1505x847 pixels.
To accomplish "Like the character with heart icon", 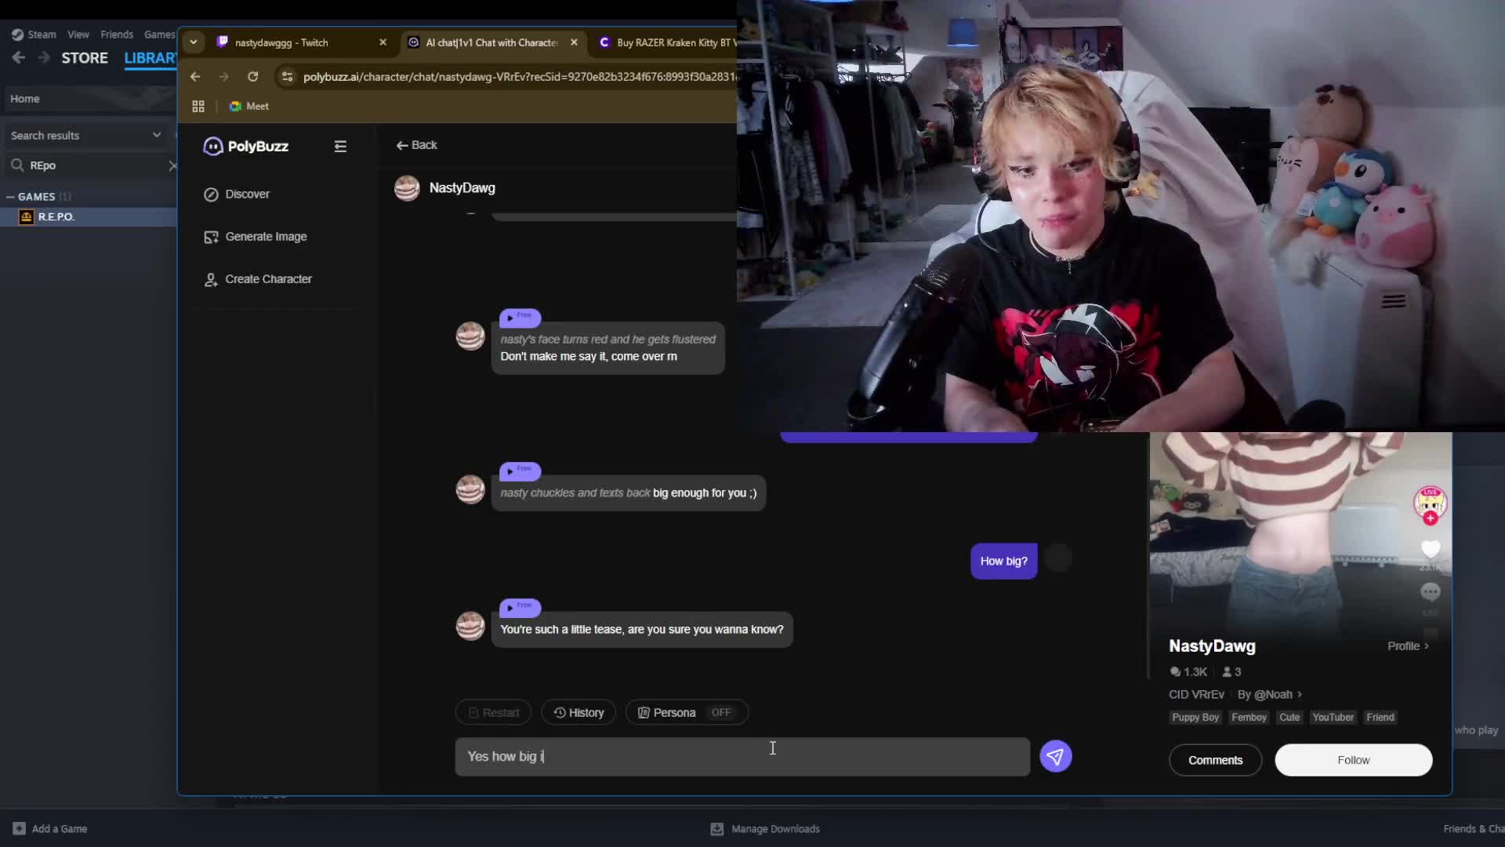I will [1431, 549].
